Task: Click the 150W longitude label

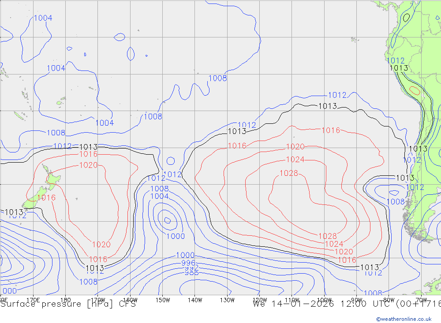Action: pyautogui.click(x=163, y=300)
